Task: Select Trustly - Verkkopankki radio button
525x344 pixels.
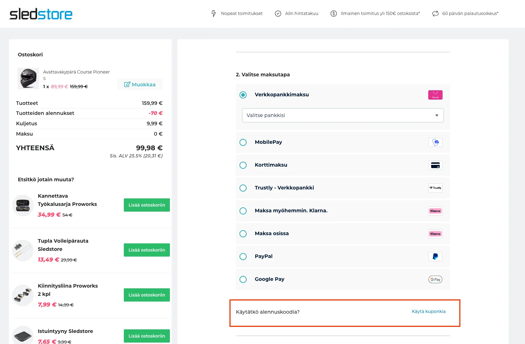Action: tap(243, 188)
